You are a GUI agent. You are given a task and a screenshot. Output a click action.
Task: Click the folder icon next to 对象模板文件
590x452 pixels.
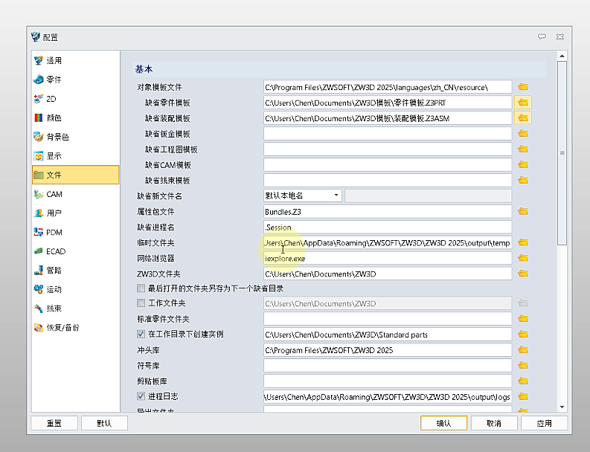523,87
